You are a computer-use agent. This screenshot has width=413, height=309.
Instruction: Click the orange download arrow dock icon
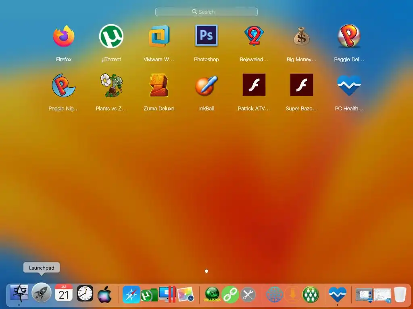pyautogui.click(x=292, y=295)
